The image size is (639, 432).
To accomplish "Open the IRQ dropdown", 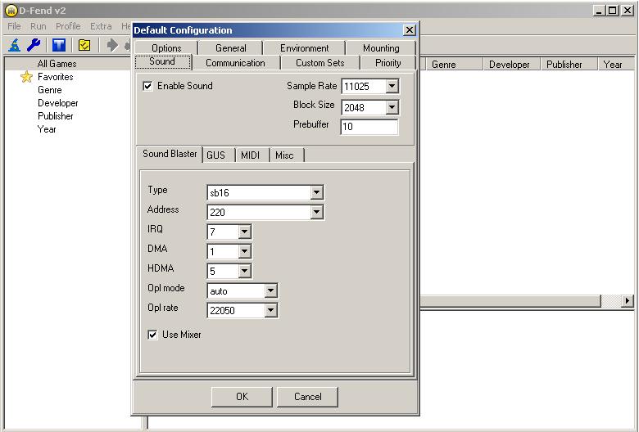I will tap(244, 232).
